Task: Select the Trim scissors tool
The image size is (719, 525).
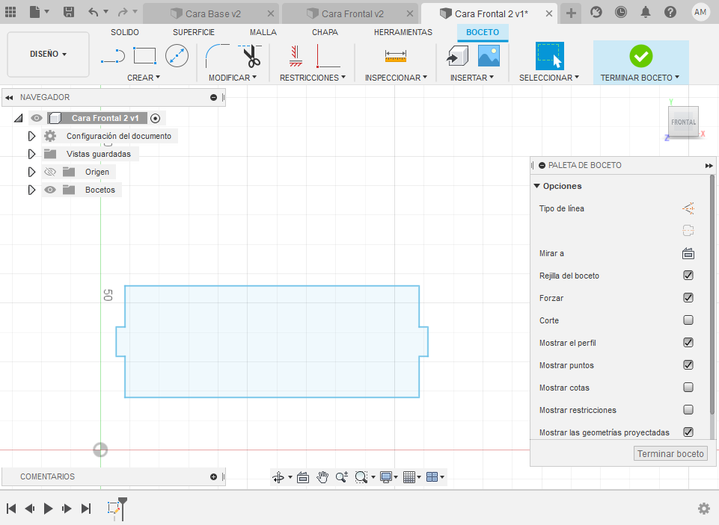Action: 250,56
